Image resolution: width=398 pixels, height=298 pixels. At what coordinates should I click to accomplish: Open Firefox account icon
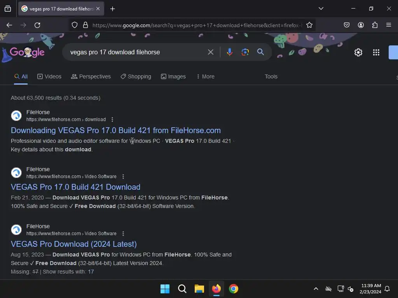tap(361, 25)
